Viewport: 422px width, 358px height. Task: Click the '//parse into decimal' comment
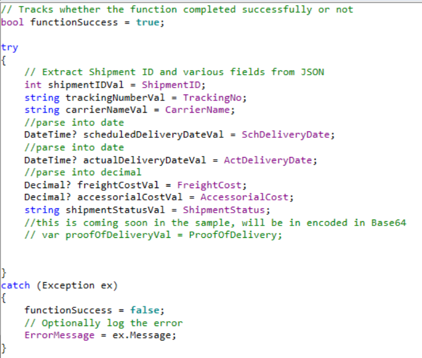coord(83,172)
